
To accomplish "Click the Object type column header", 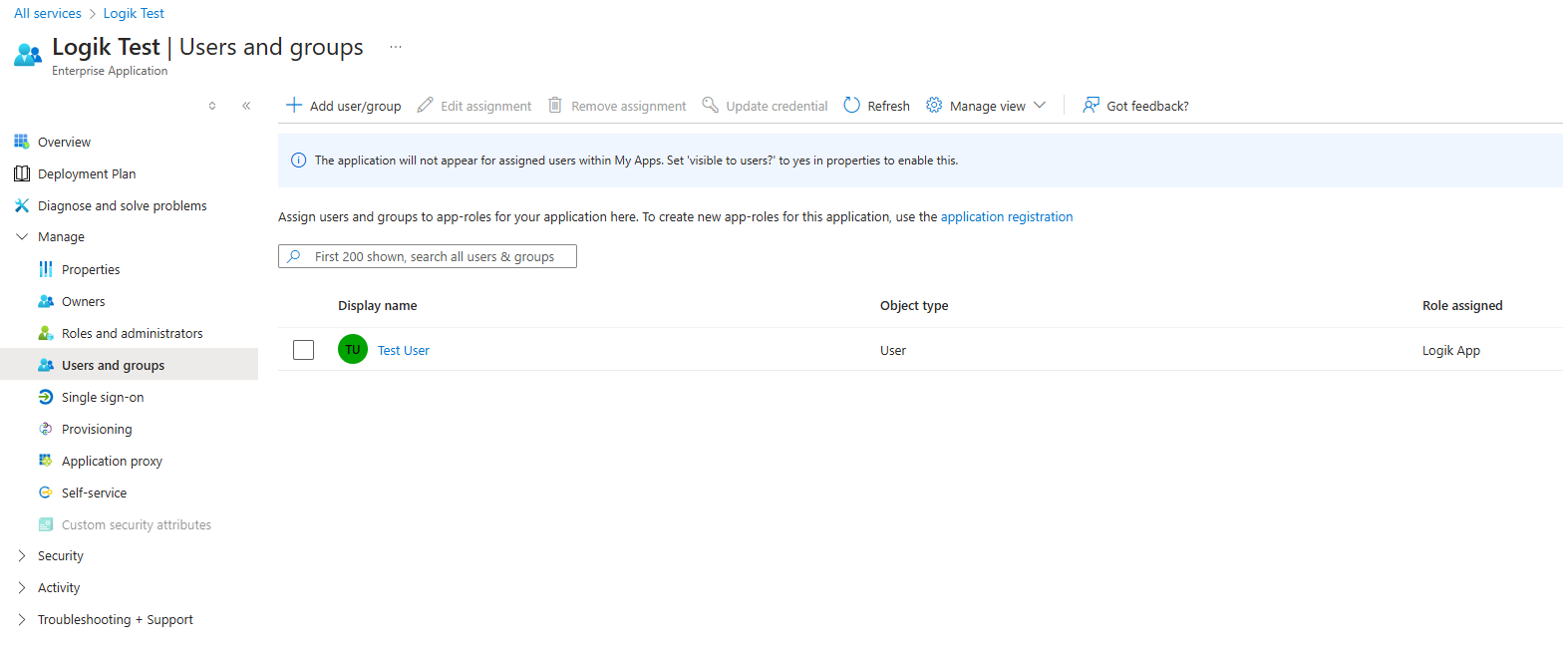I will [x=914, y=305].
